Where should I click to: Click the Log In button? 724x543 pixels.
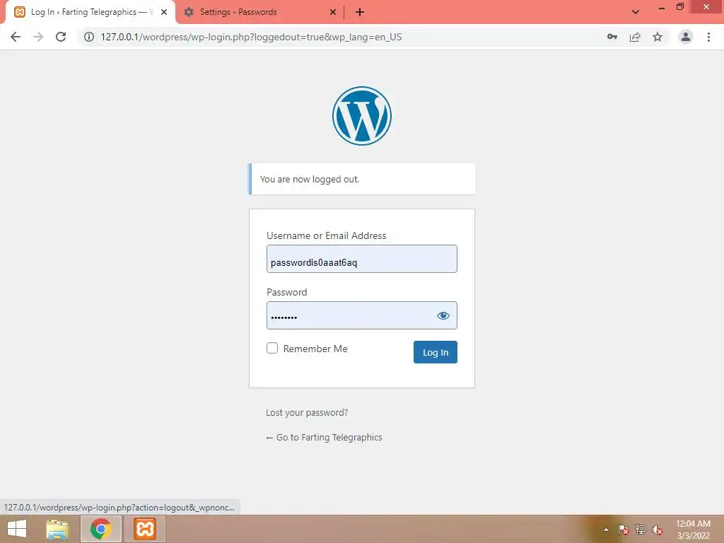tap(435, 352)
